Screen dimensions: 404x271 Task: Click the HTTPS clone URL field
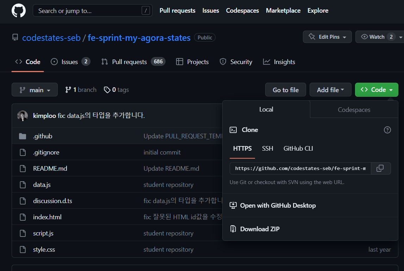300,168
